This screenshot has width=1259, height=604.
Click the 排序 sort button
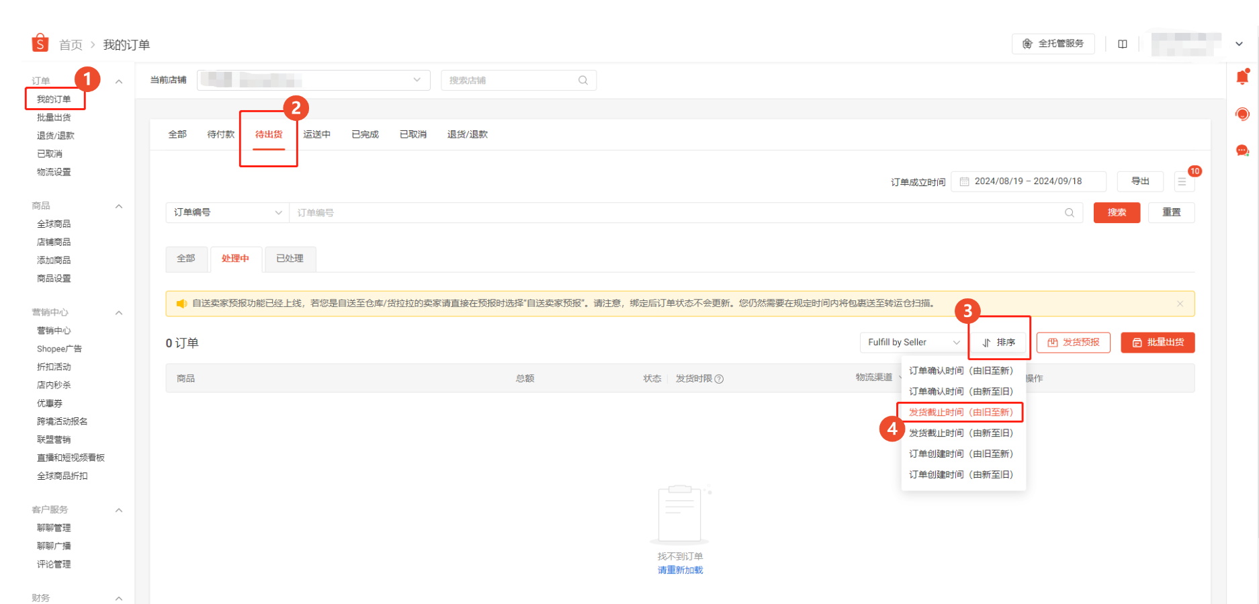click(x=999, y=343)
